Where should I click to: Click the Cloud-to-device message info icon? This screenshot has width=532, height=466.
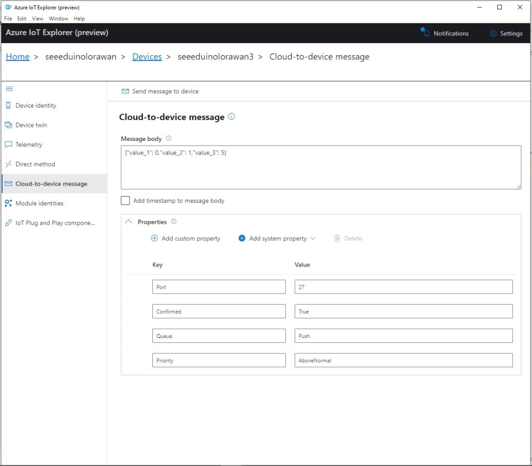point(231,116)
